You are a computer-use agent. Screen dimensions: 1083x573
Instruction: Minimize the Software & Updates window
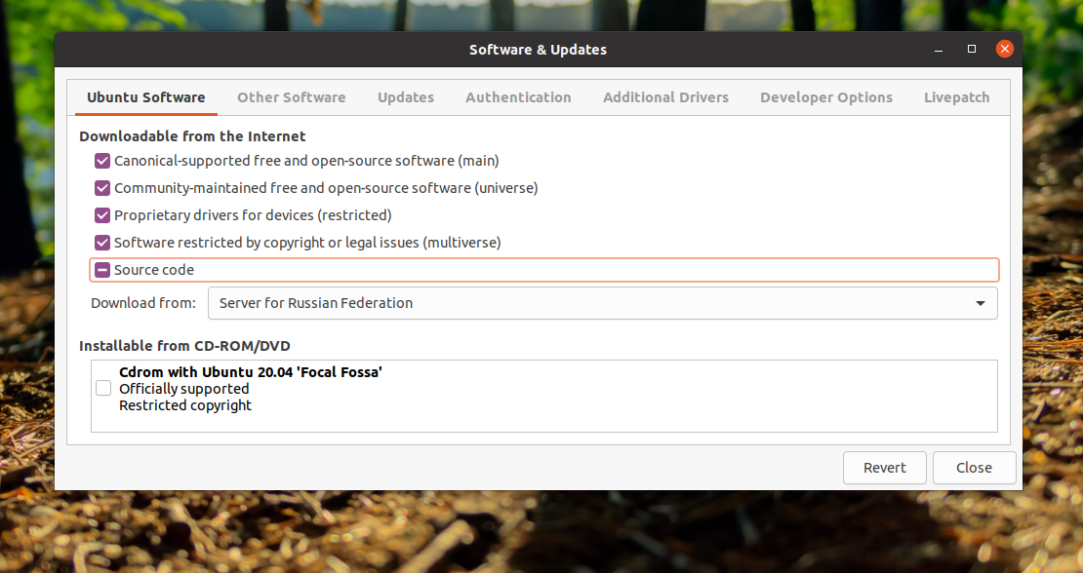pos(940,49)
